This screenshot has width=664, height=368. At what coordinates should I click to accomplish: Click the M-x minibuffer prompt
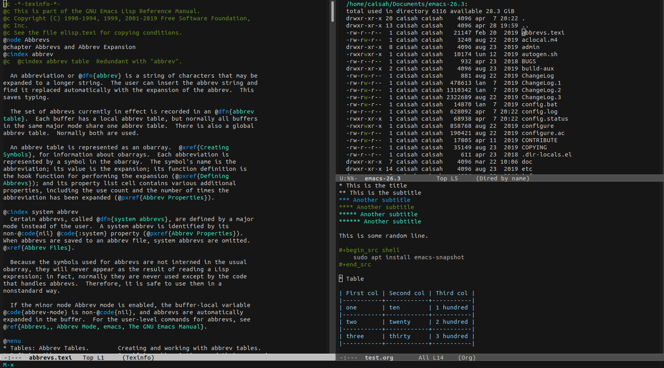pyautogui.click(x=8, y=365)
